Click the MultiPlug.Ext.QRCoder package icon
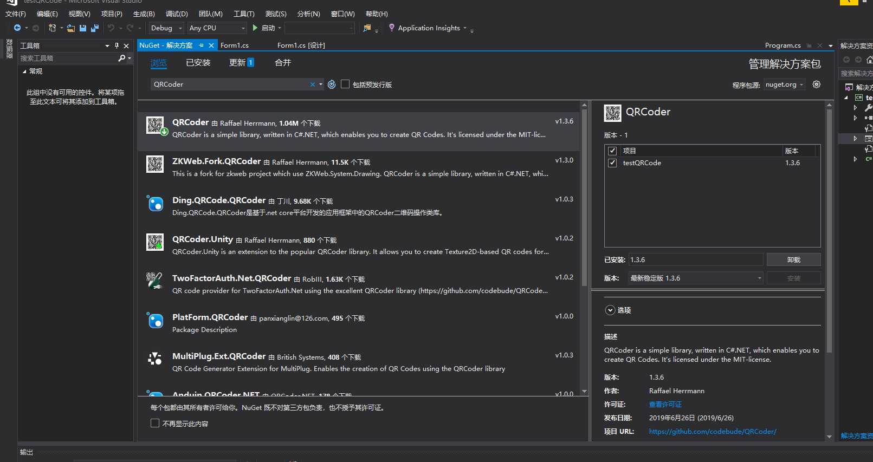873x462 pixels. click(155, 359)
